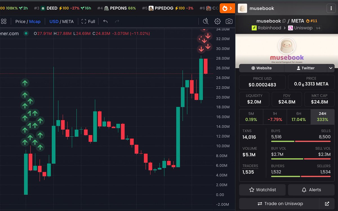The height and width of the screenshot is (211, 338).
Task: Click the SELL VOL $2.3M value
Action: point(324,154)
